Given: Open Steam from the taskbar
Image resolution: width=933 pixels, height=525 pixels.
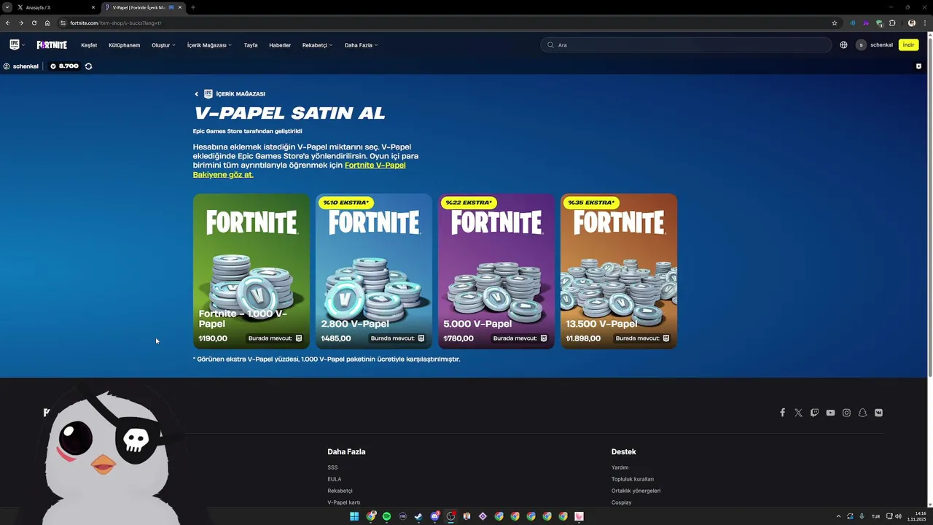Looking at the screenshot, I should 418,516.
